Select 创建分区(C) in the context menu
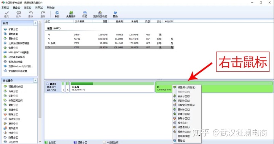The height and width of the screenshot is (144, 274). (x=187, y=114)
